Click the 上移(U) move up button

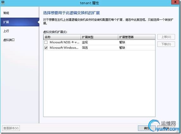tap(166, 37)
